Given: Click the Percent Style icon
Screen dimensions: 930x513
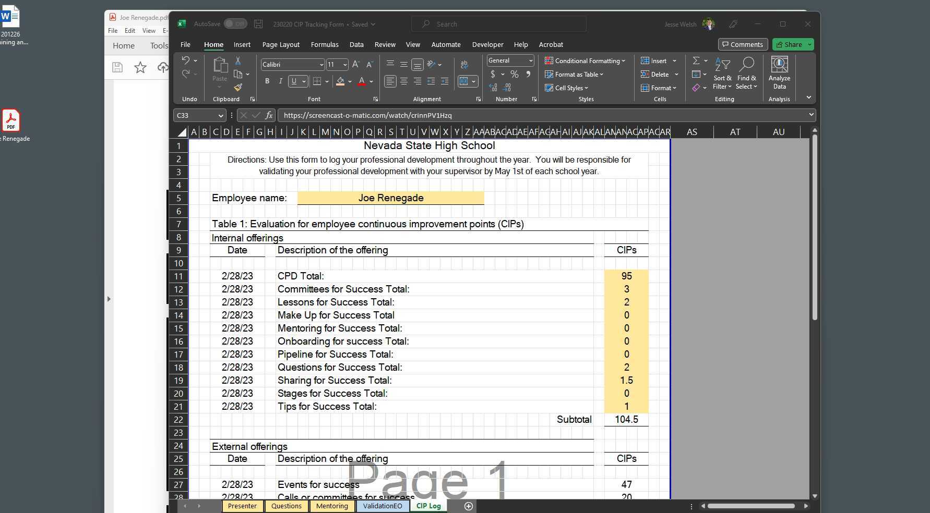Looking at the screenshot, I should coord(514,75).
